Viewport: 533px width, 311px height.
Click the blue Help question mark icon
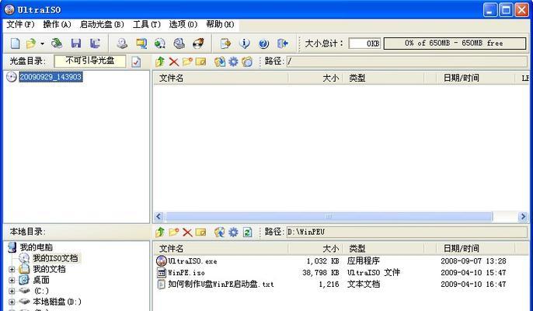263,44
